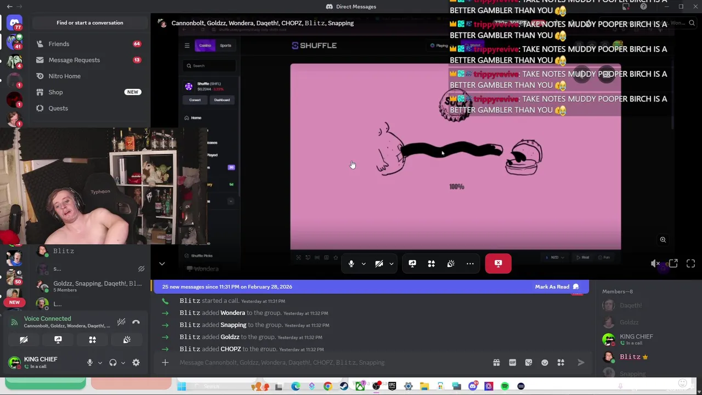Click the send message arrow

(581, 363)
